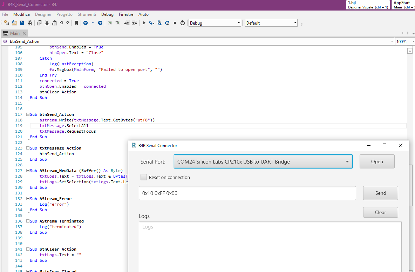Open the Modifica menu

pos(21,14)
